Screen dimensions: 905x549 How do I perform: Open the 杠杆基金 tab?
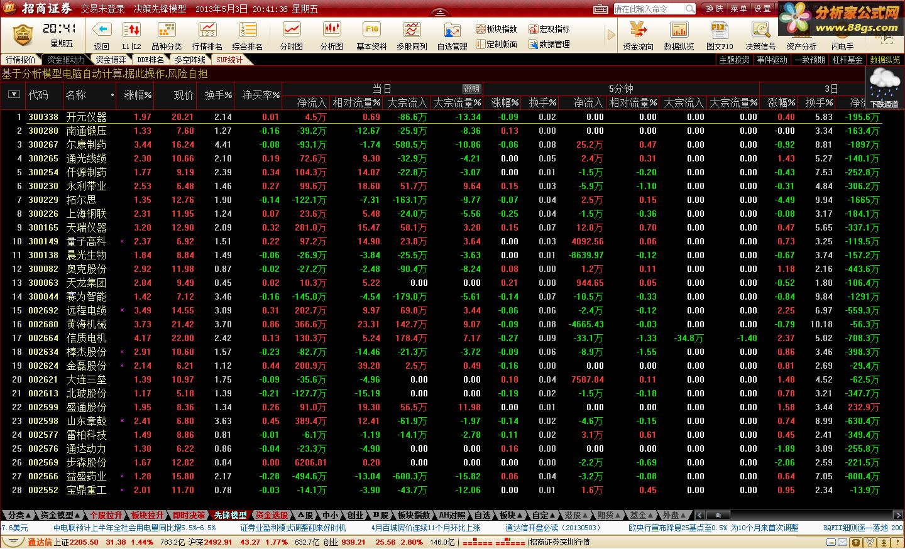tap(848, 60)
